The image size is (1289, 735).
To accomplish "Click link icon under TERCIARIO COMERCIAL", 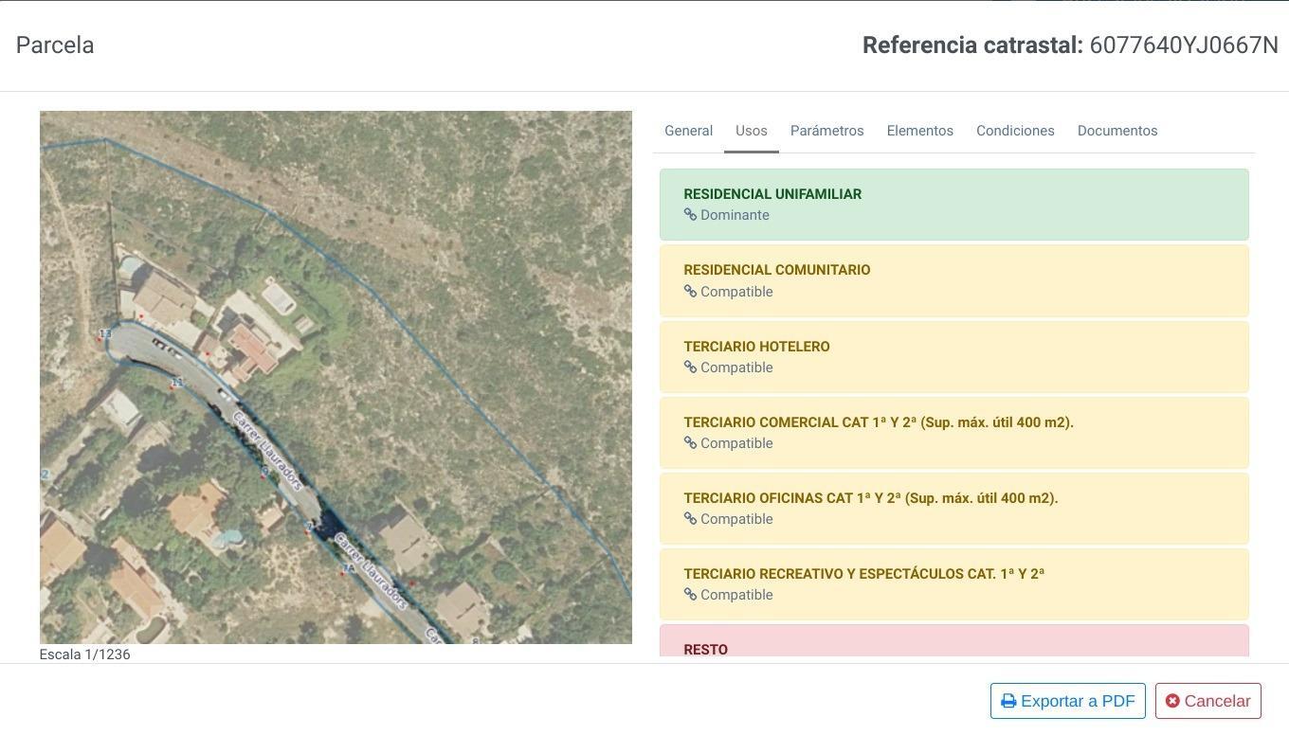I will point(690,443).
